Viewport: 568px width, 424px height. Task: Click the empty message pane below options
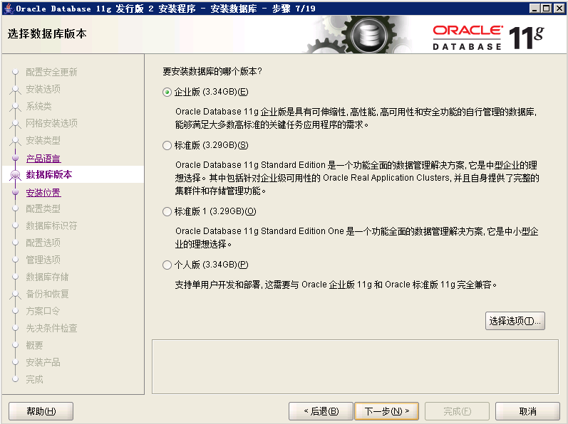(355, 366)
